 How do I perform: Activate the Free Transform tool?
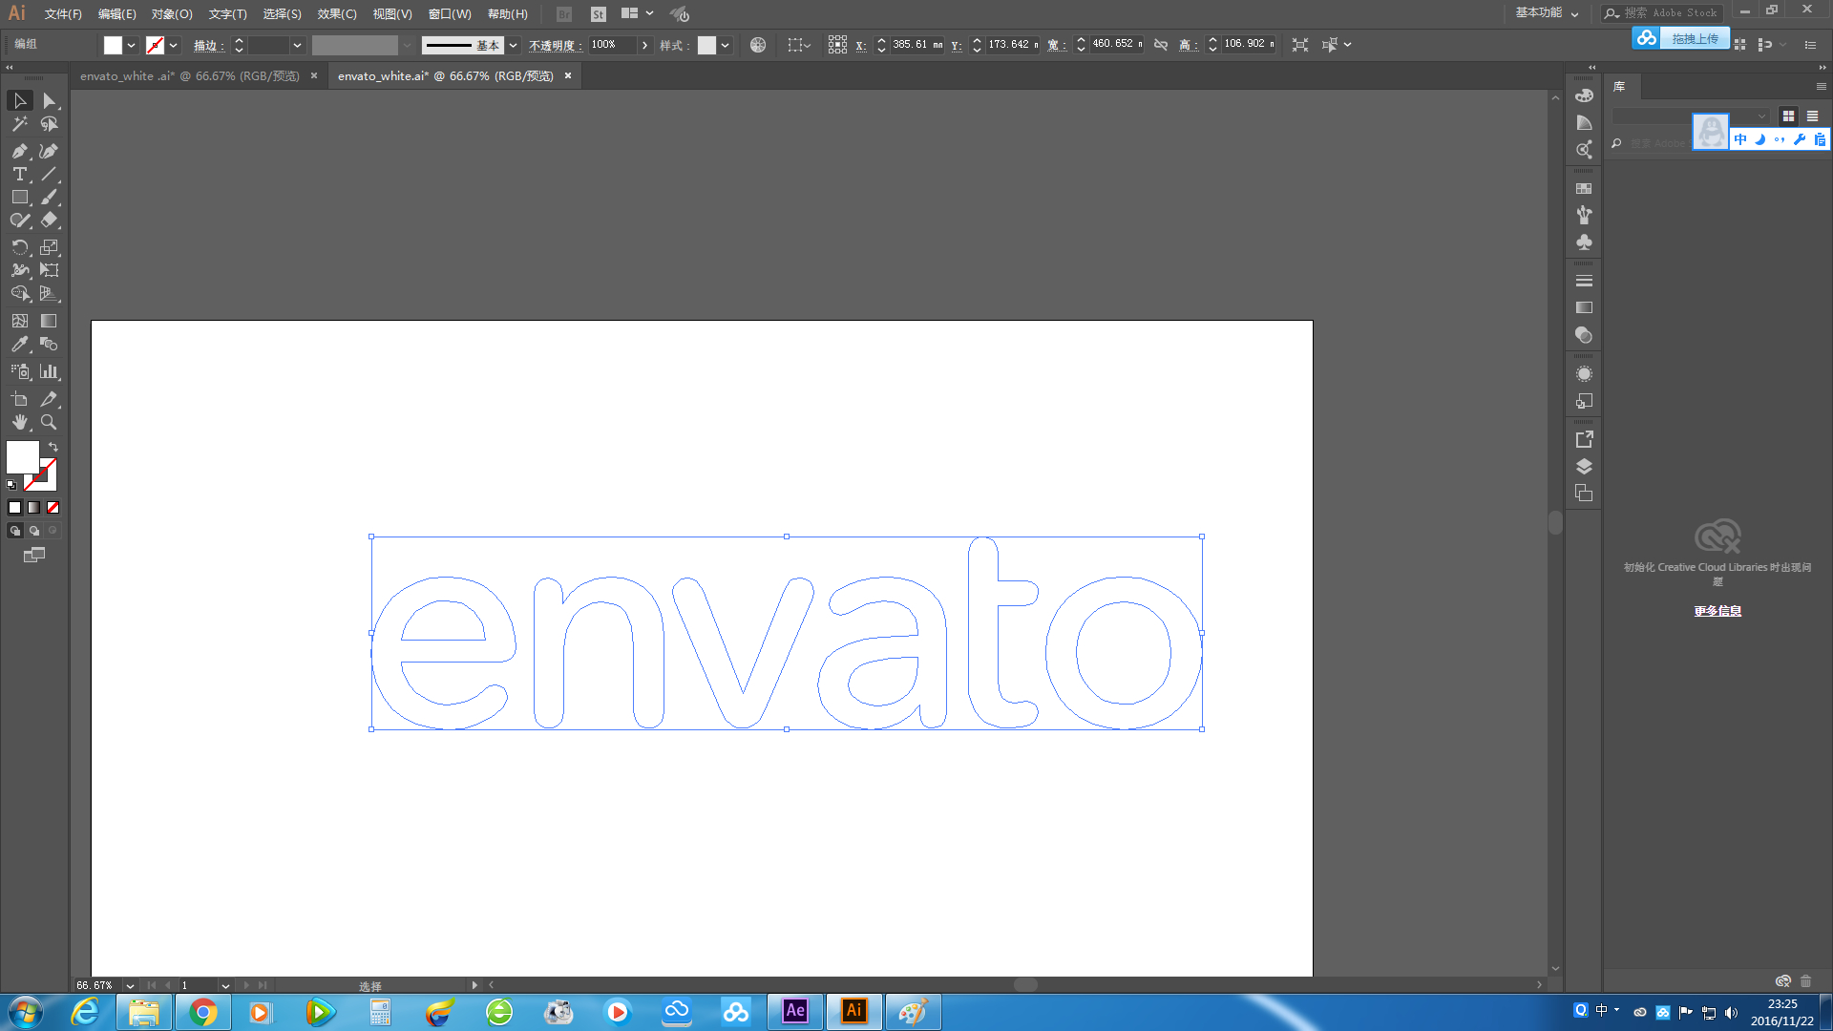[49, 270]
